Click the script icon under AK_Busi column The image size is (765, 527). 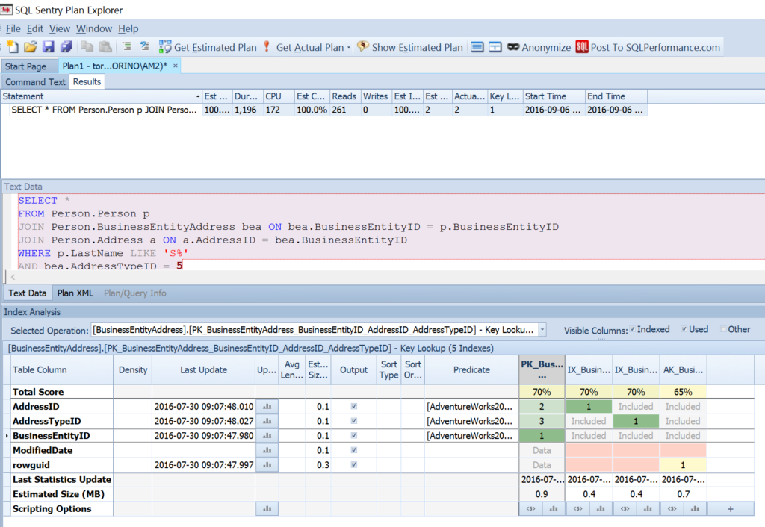672,509
